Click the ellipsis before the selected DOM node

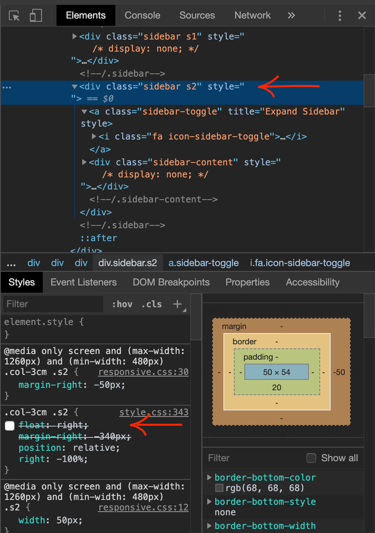pos(7,87)
